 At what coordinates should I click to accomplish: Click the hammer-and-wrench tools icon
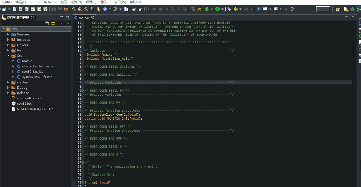(x=115, y=9)
